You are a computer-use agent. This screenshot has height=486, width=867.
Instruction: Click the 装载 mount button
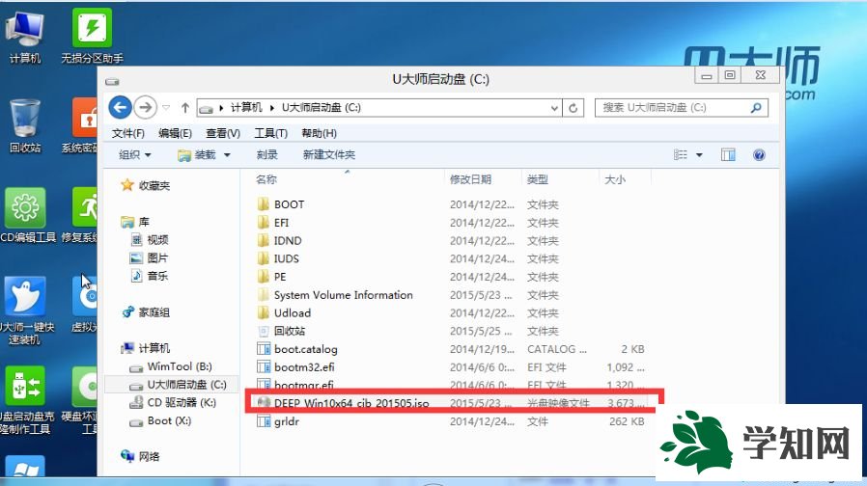[197, 155]
